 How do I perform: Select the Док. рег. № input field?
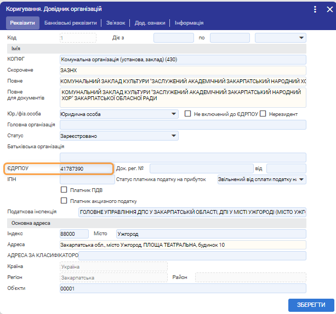[201, 168]
